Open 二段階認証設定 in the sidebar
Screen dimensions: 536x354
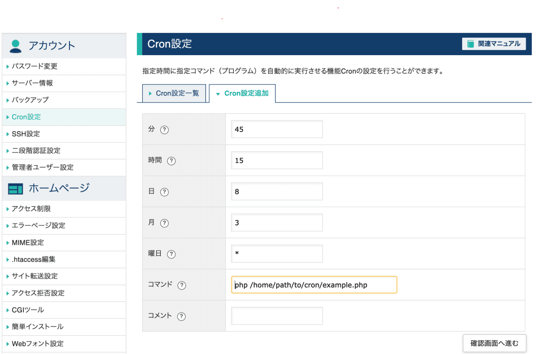[64, 151]
